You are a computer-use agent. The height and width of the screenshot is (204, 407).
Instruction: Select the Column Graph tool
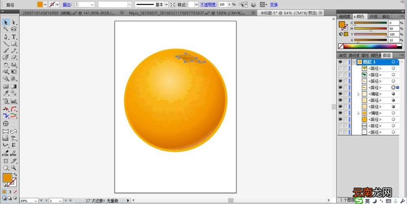14,101
